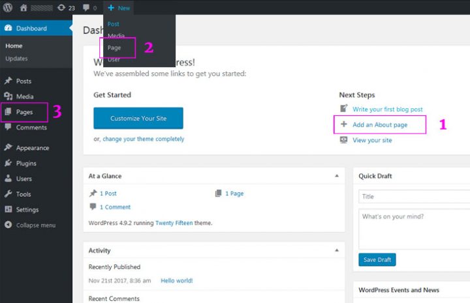This screenshot has width=470, height=303.
Task: Click the Users person icon
Action: tap(8, 179)
